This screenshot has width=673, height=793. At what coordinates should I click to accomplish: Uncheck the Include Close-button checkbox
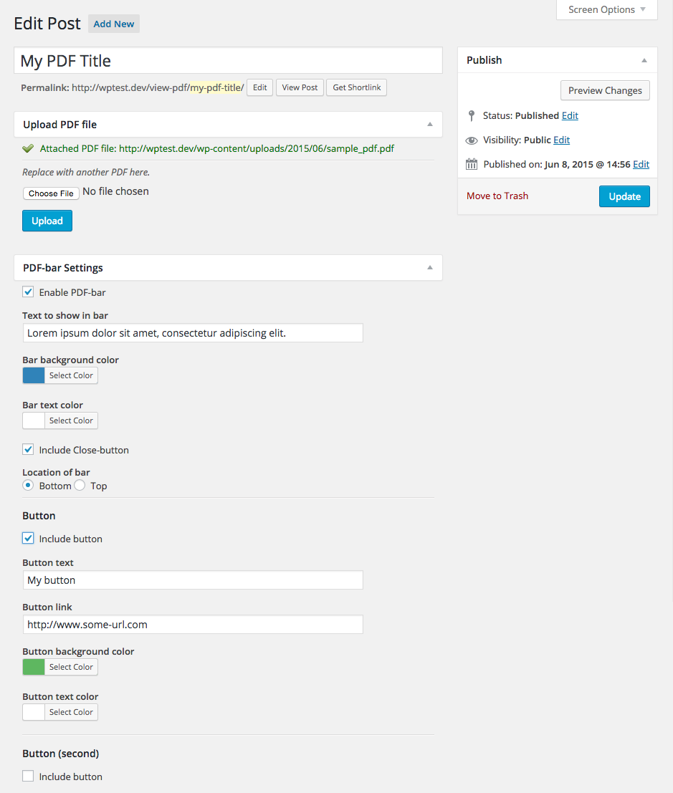point(28,450)
